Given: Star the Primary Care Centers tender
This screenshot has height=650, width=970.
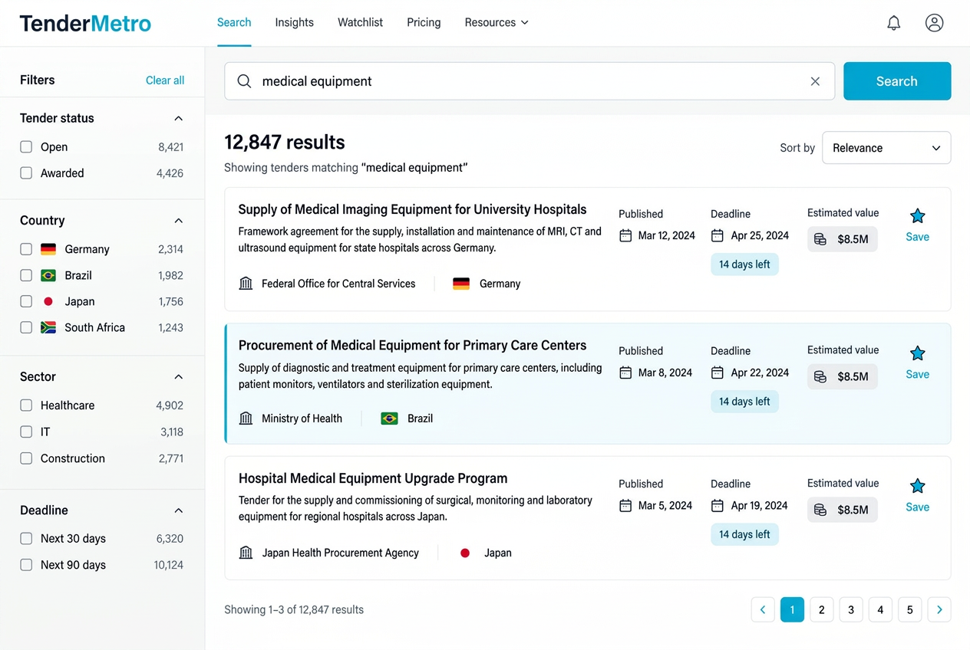Looking at the screenshot, I should [x=917, y=353].
